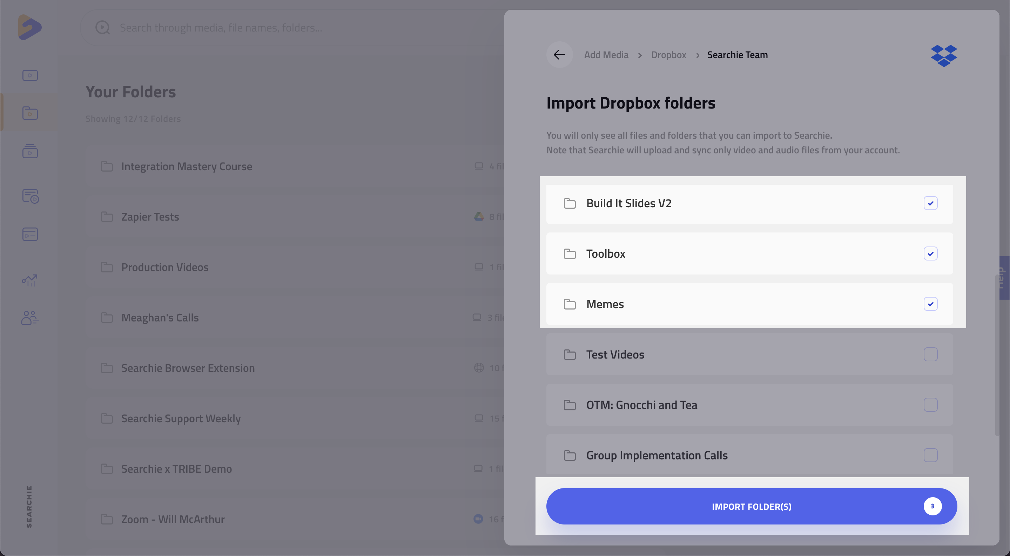Click the selected count badge 3
This screenshot has height=556, width=1010.
point(932,506)
